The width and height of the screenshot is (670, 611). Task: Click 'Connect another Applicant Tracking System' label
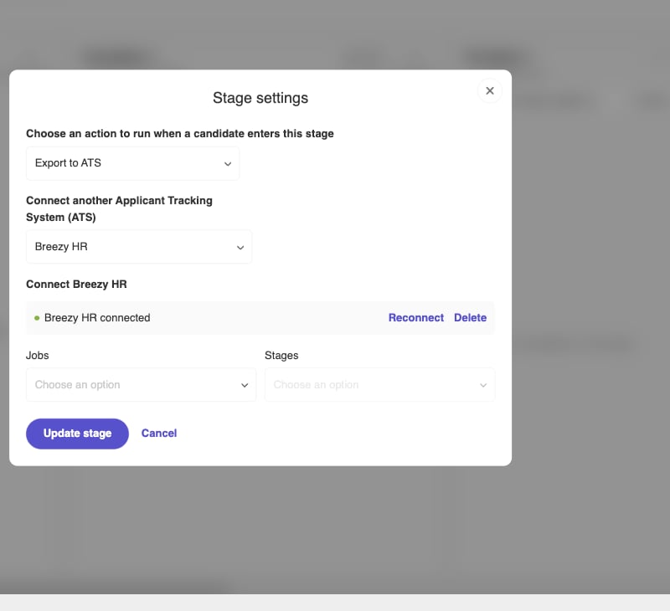[119, 208]
